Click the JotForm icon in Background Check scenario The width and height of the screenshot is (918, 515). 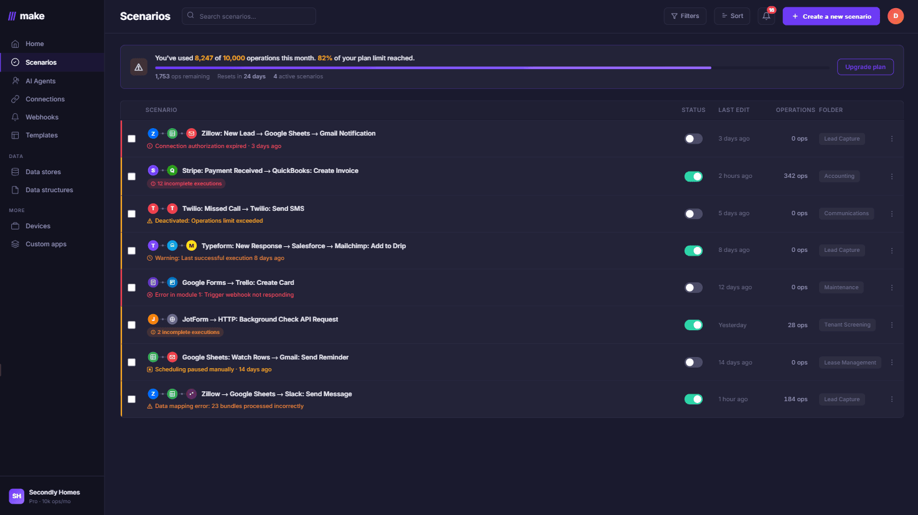pos(153,319)
